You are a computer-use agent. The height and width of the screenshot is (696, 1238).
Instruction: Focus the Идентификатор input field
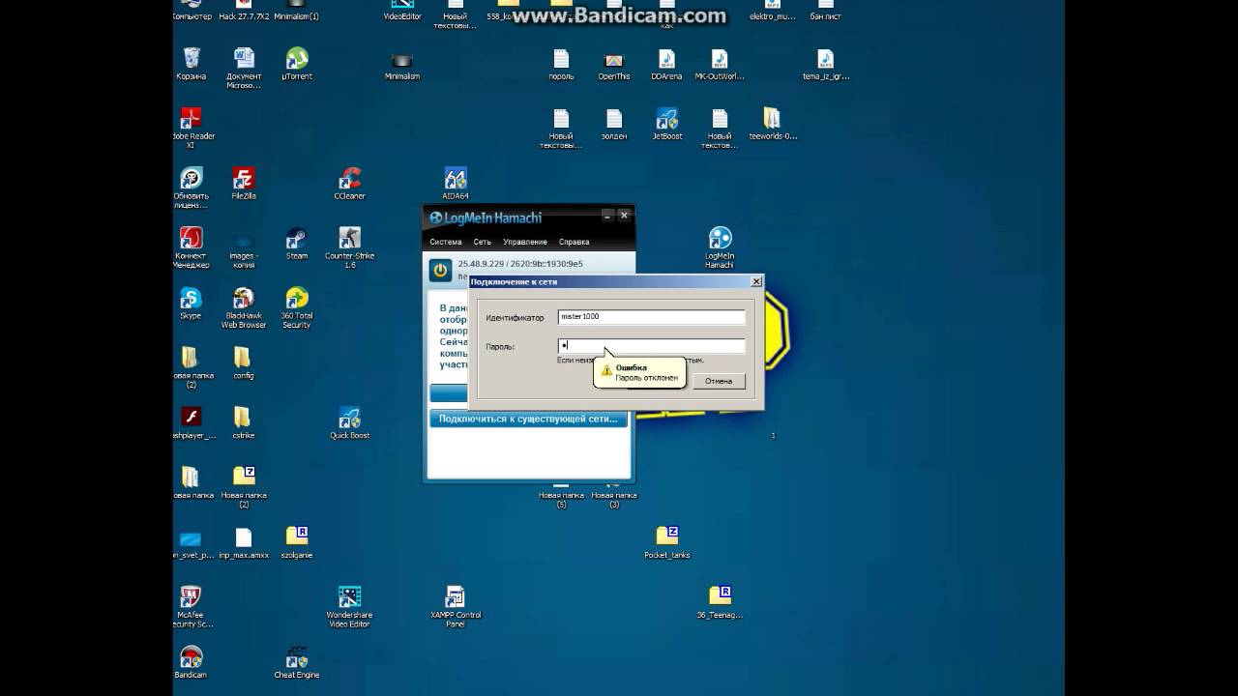[651, 317]
